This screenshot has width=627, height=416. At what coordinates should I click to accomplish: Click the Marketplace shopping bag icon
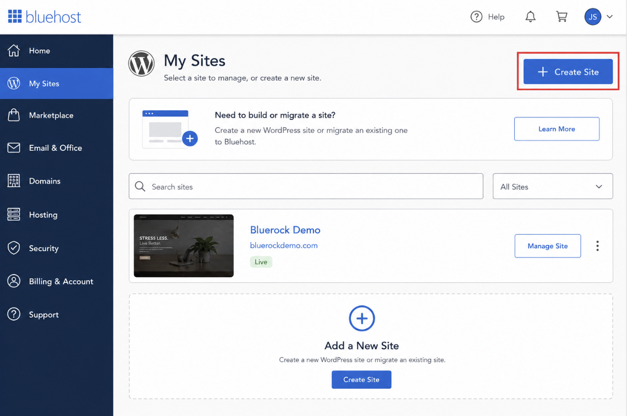pyautogui.click(x=14, y=115)
